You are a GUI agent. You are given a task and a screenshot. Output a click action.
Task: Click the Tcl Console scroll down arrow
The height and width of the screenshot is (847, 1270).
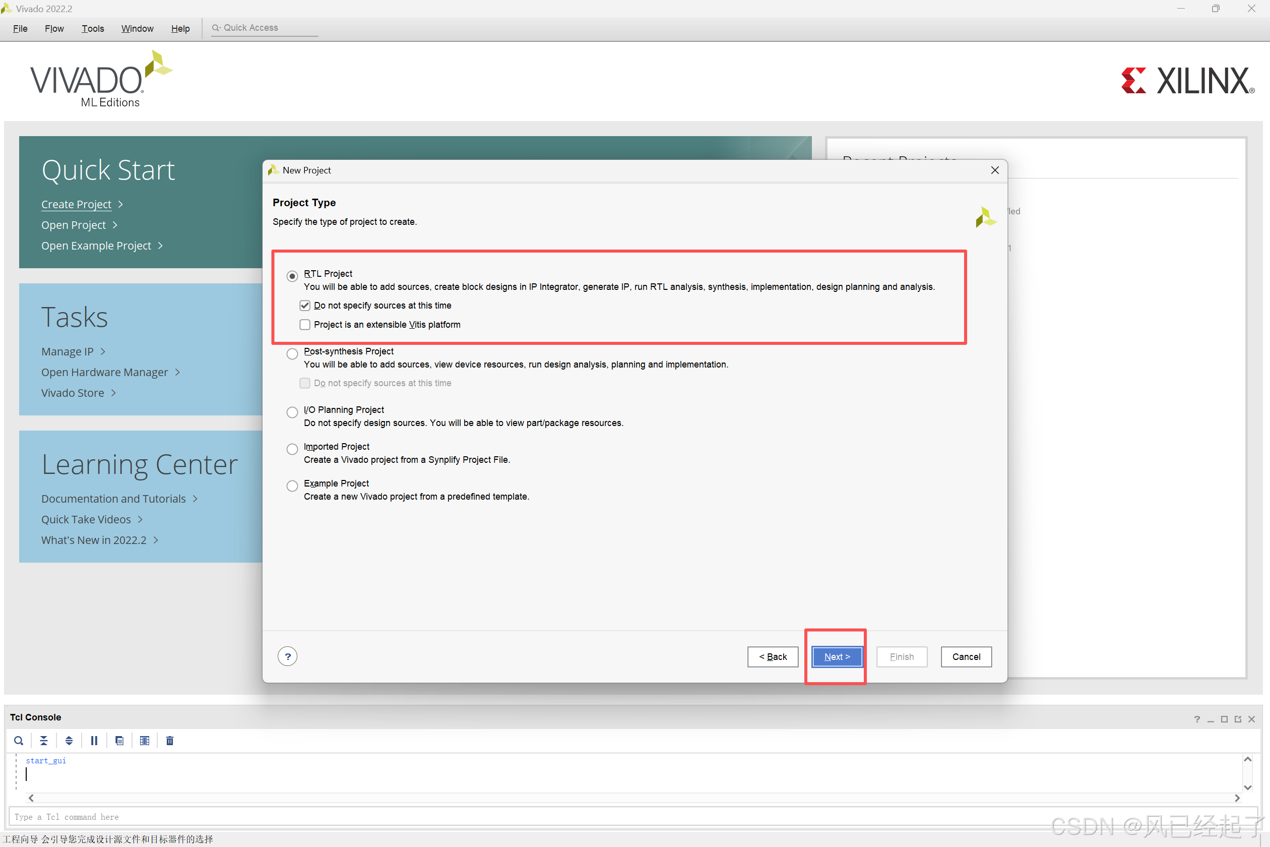(1247, 787)
